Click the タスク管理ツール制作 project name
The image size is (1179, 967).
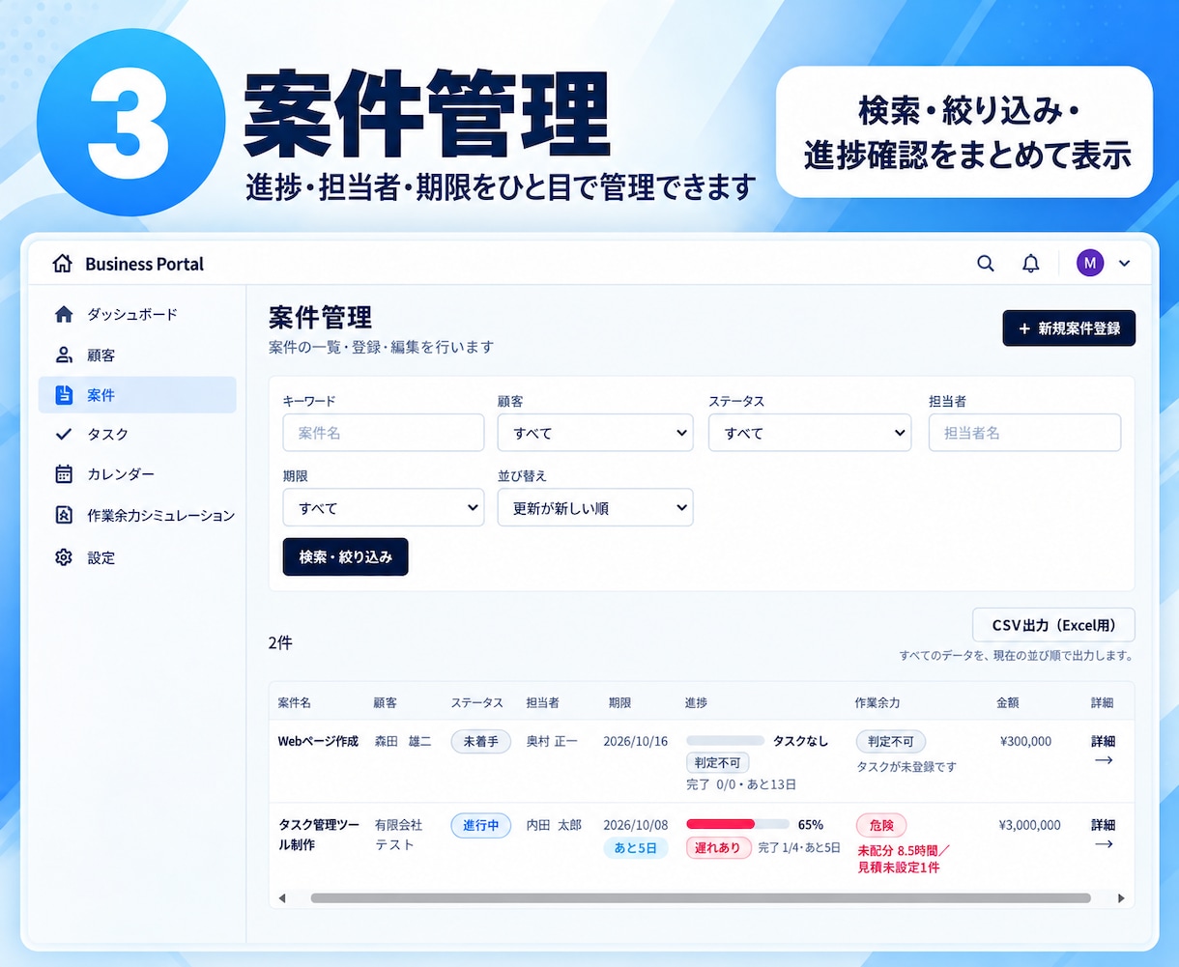[x=318, y=835]
